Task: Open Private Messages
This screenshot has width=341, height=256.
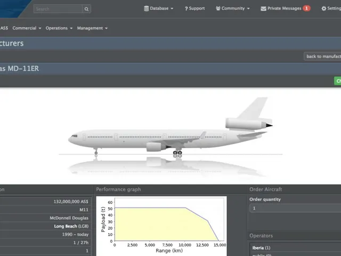Action: [286, 9]
